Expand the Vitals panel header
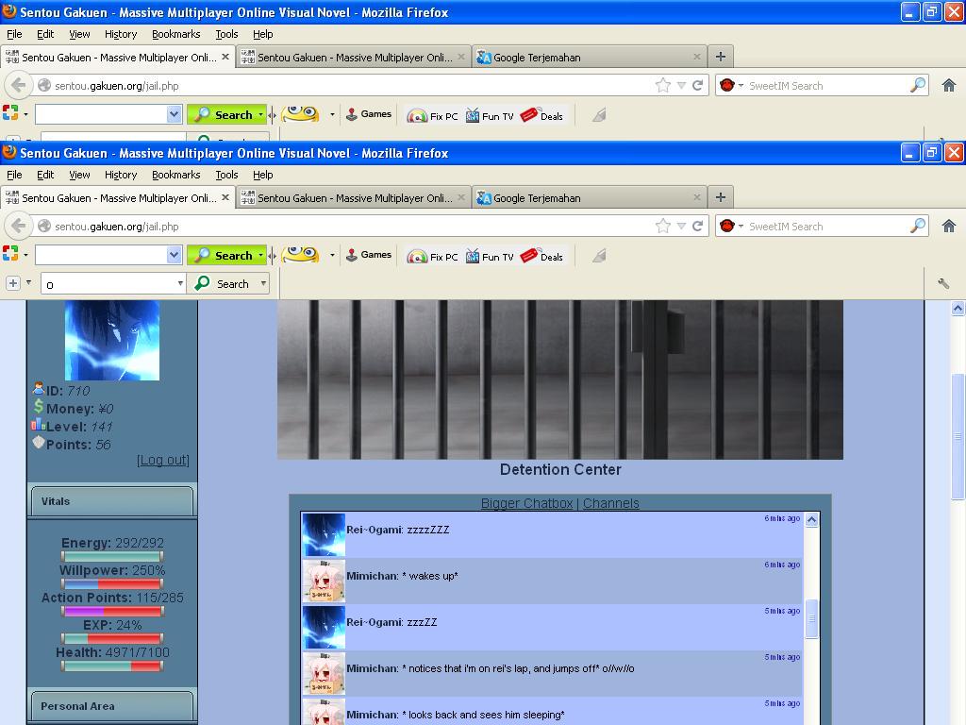Screen dimensions: 966x725 click(x=112, y=501)
